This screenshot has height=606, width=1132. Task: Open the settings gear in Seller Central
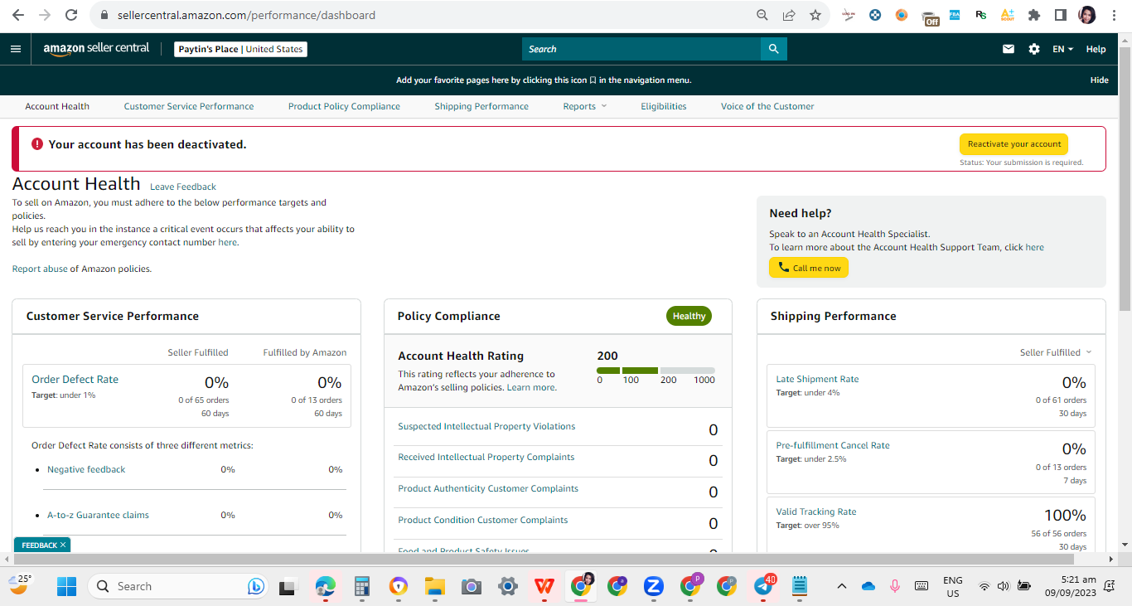tap(1034, 49)
